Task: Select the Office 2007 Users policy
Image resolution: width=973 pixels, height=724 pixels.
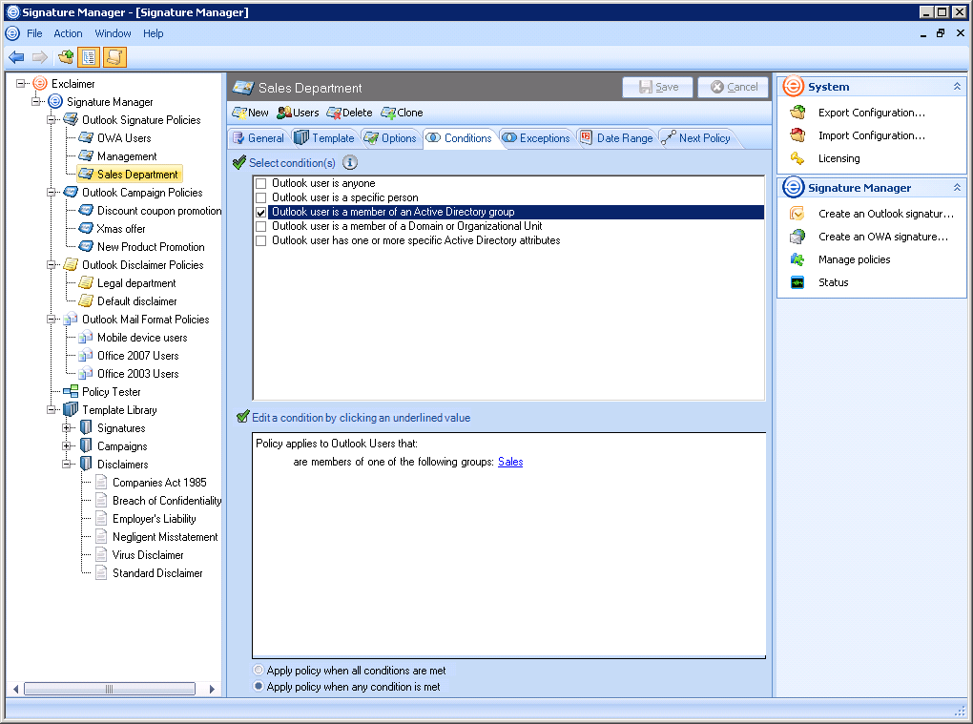Action: coord(137,356)
